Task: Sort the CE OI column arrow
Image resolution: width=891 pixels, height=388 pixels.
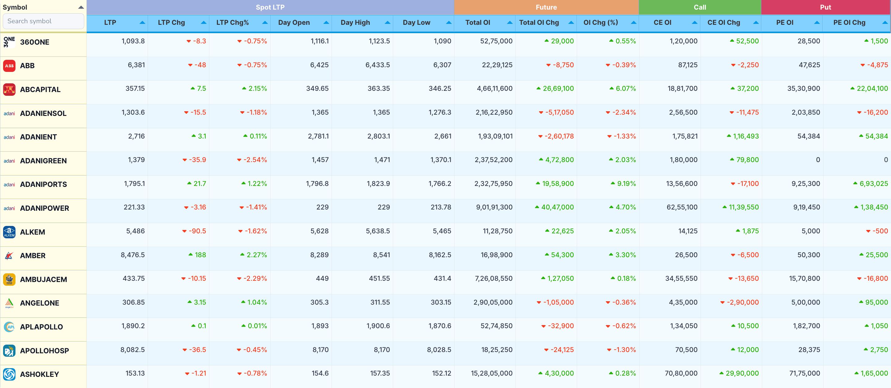Action: tap(694, 23)
